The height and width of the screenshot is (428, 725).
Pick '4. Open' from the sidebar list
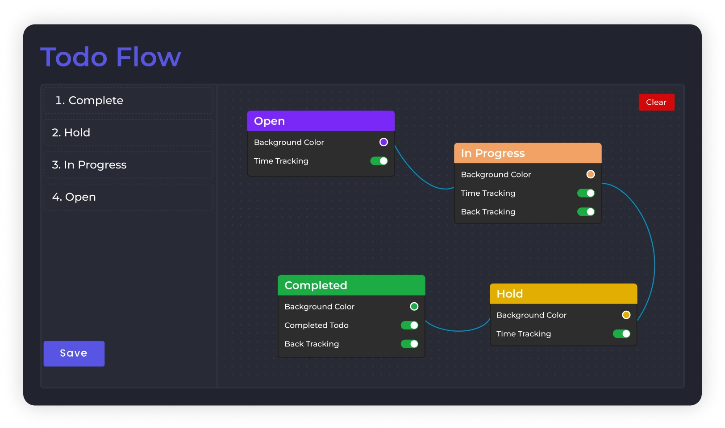[x=128, y=197]
